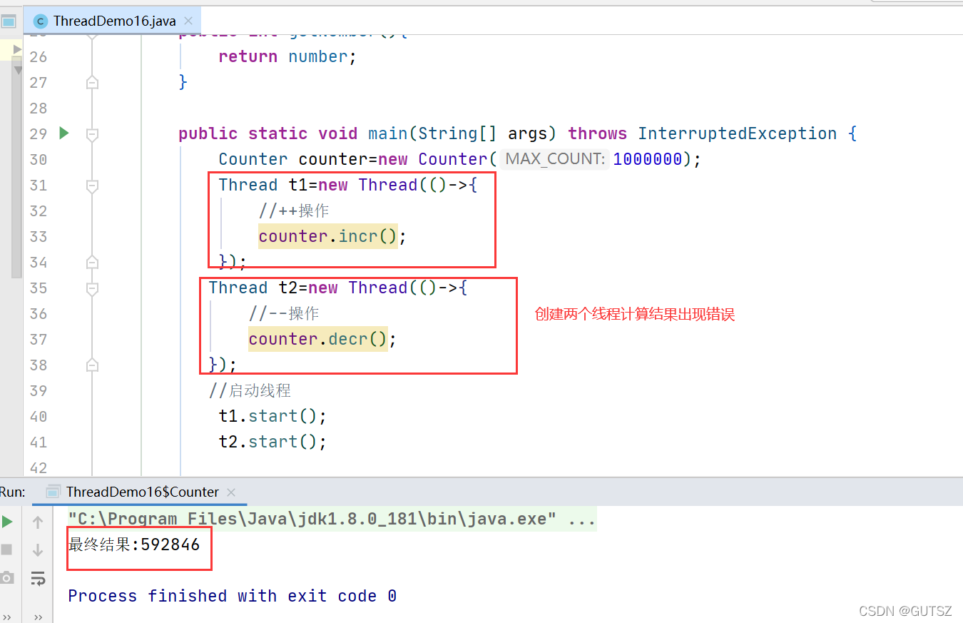
Task: Click the 'throws' keyword on line 29
Action: 598,133
